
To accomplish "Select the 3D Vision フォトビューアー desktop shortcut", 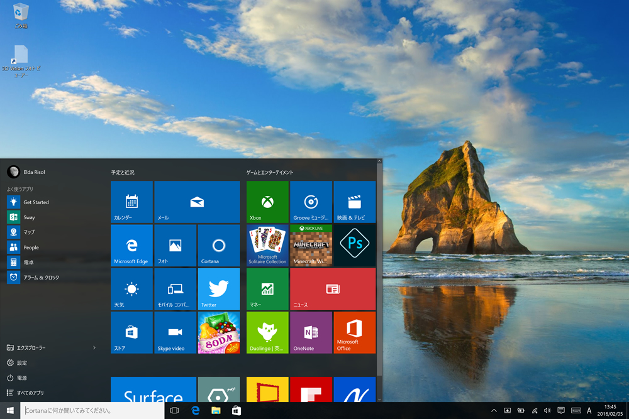I will (21, 61).
